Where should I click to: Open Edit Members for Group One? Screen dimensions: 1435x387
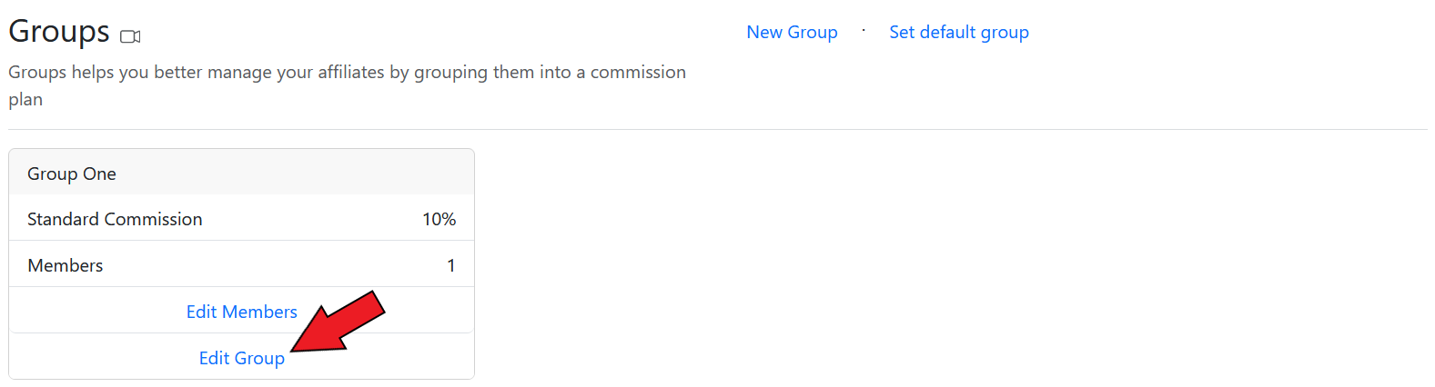[241, 312]
